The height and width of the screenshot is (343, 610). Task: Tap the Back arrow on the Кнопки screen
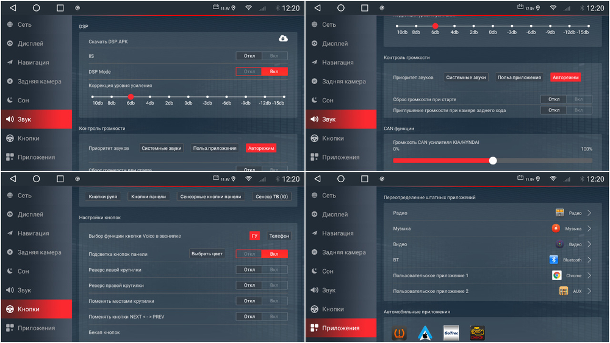(x=13, y=179)
